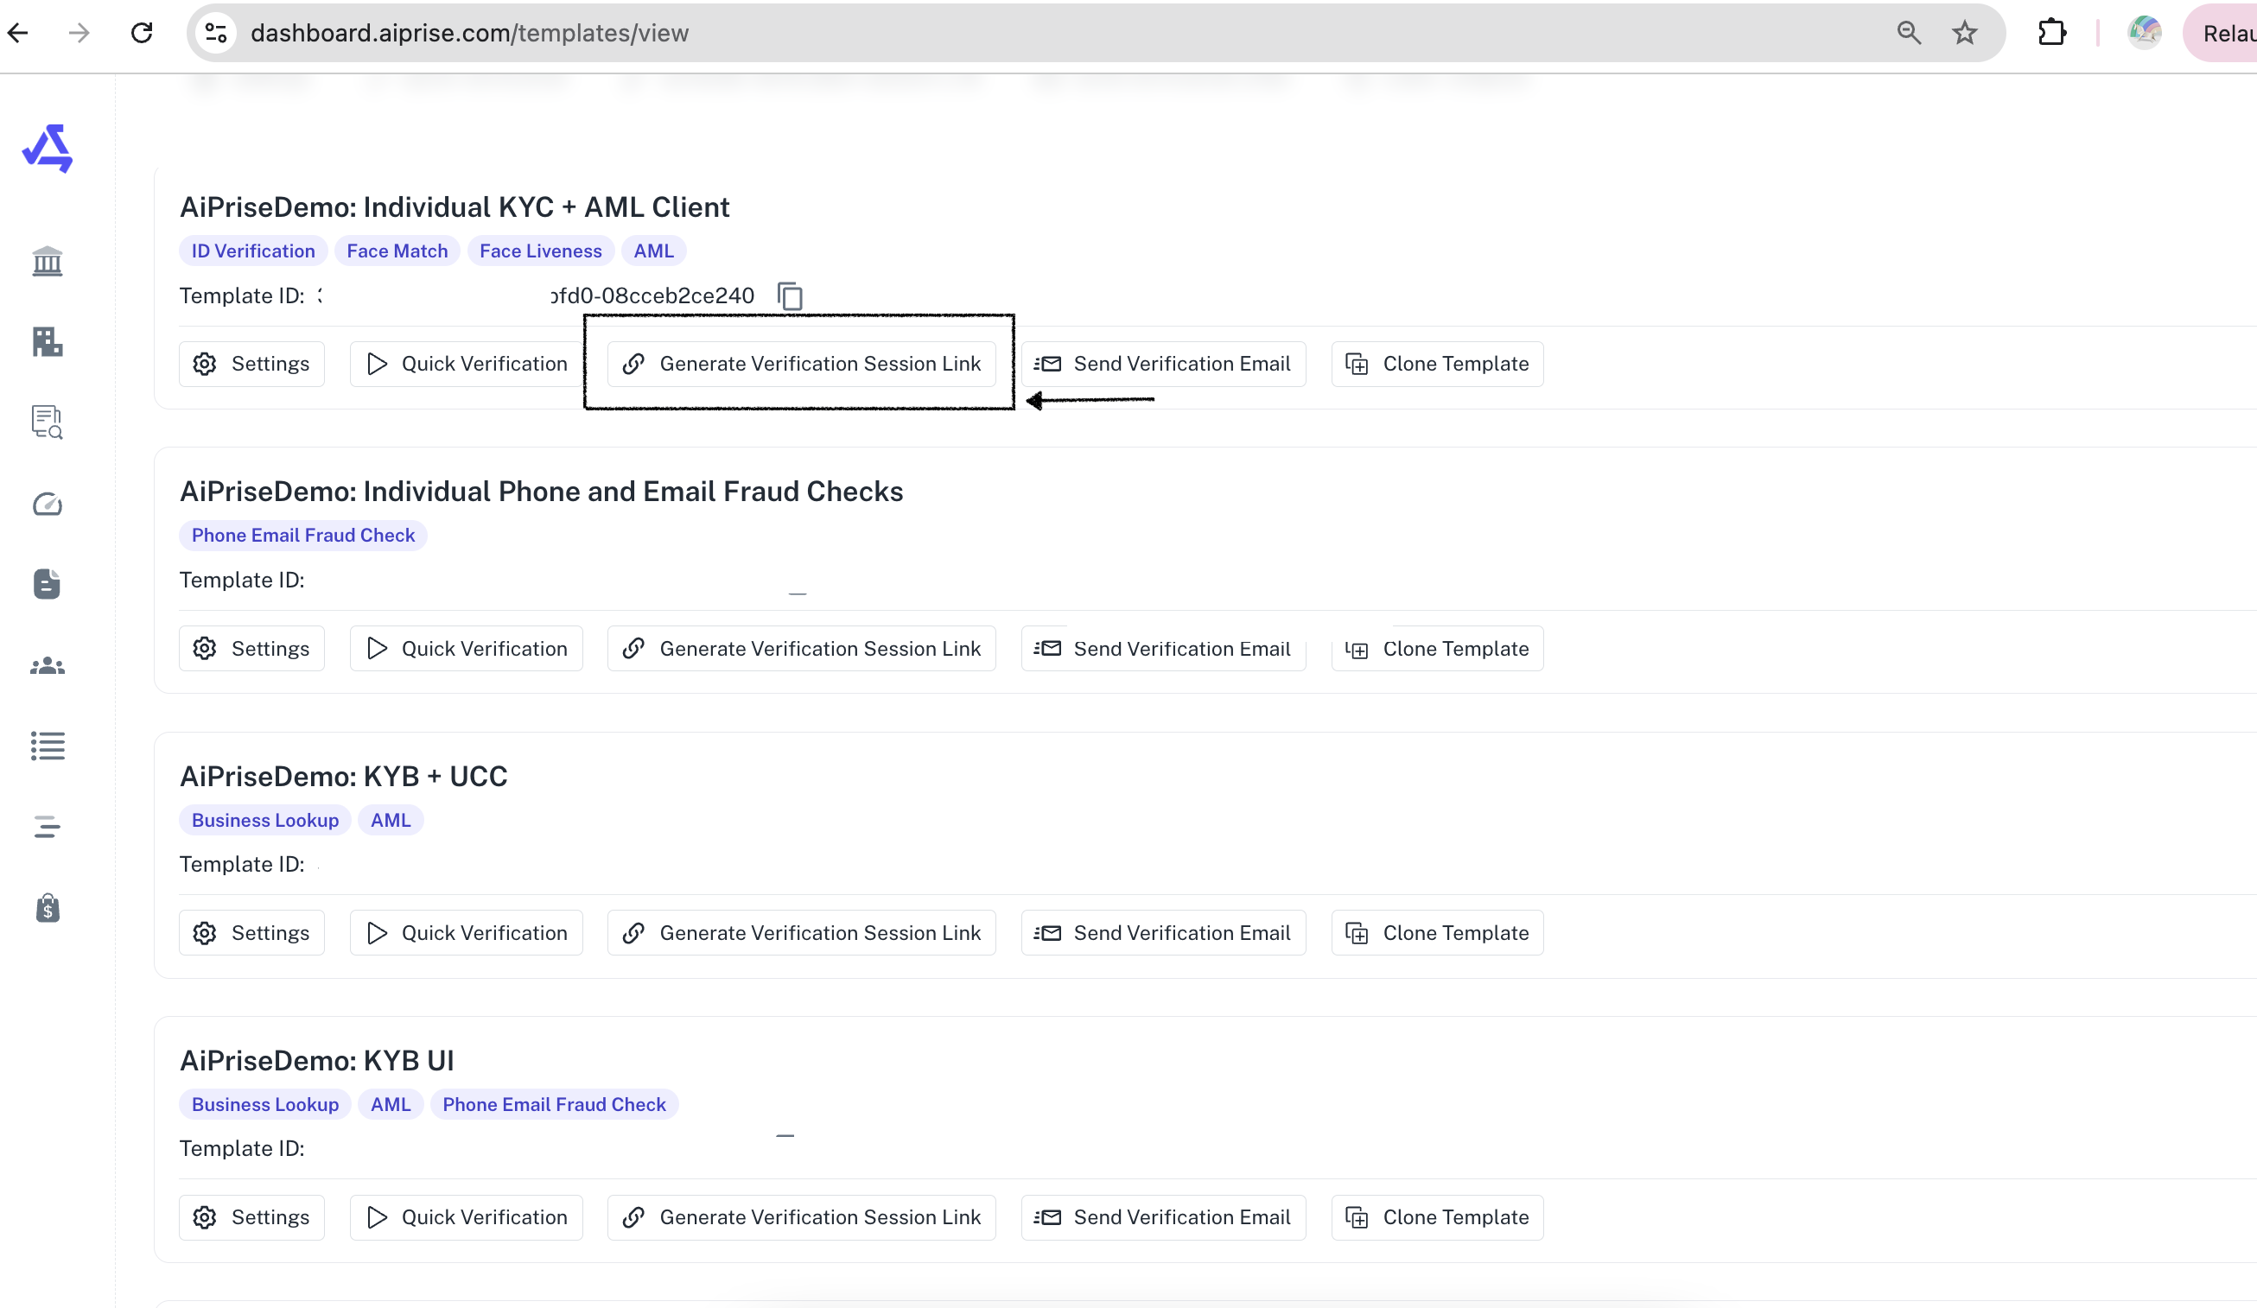Open the document search sidebar icon
The height and width of the screenshot is (1308, 2257).
point(48,422)
